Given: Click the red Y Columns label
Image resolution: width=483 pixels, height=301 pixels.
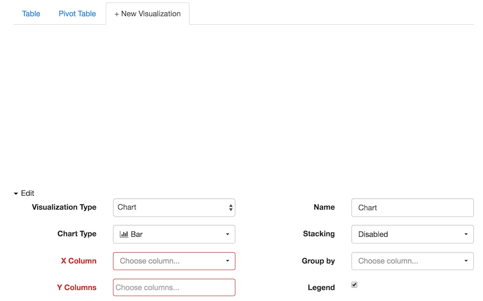Looking at the screenshot, I should (x=77, y=288).
